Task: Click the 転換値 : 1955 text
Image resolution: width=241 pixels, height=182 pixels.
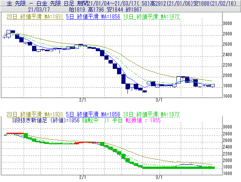Action: click(143, 120)
